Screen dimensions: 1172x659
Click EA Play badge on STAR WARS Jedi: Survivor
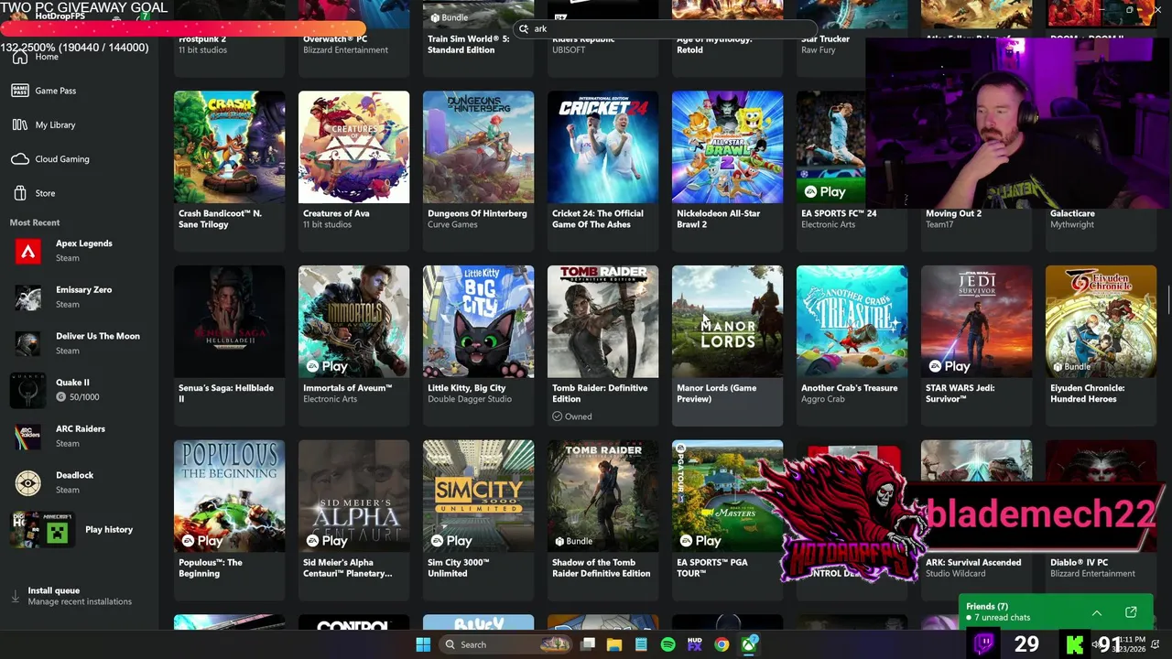tap(950, 366)
